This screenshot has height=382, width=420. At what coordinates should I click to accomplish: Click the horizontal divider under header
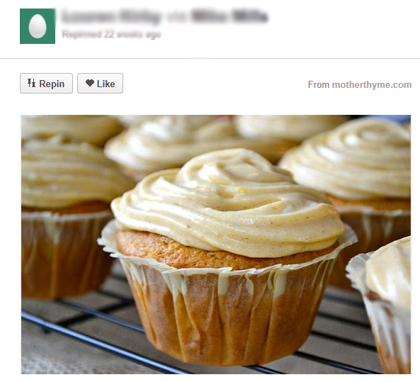(210, 58)
